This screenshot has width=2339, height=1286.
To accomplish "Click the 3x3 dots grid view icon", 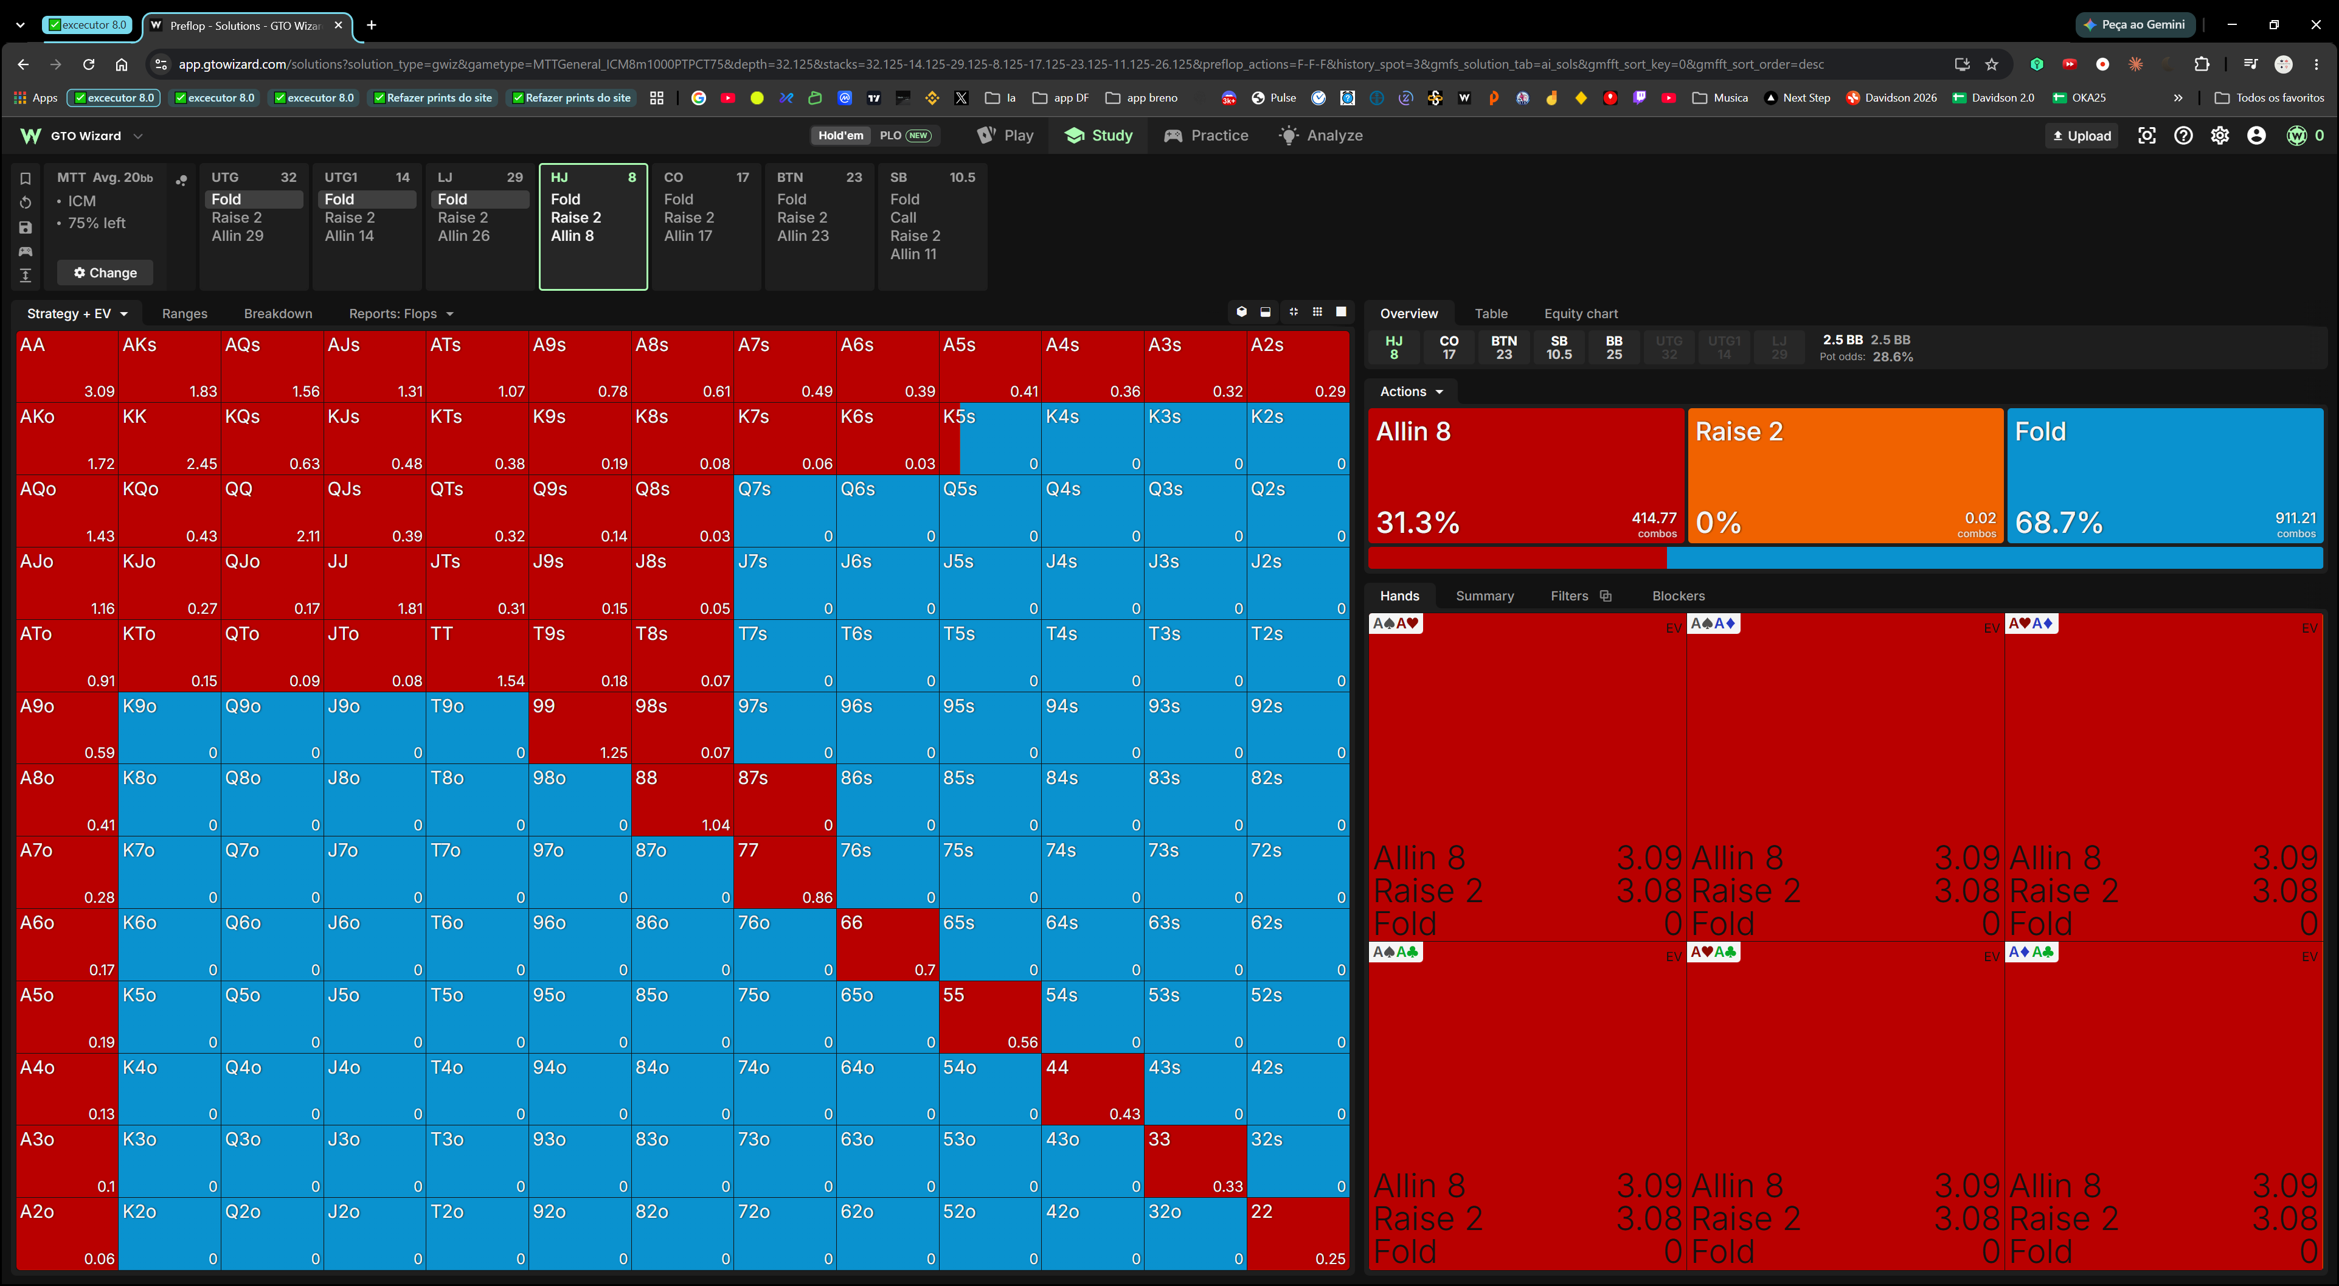I will tap(1317, 313).
